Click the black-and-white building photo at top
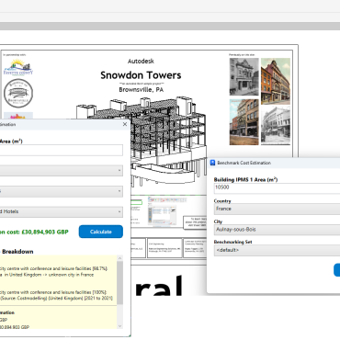 (x=244, y=76)
